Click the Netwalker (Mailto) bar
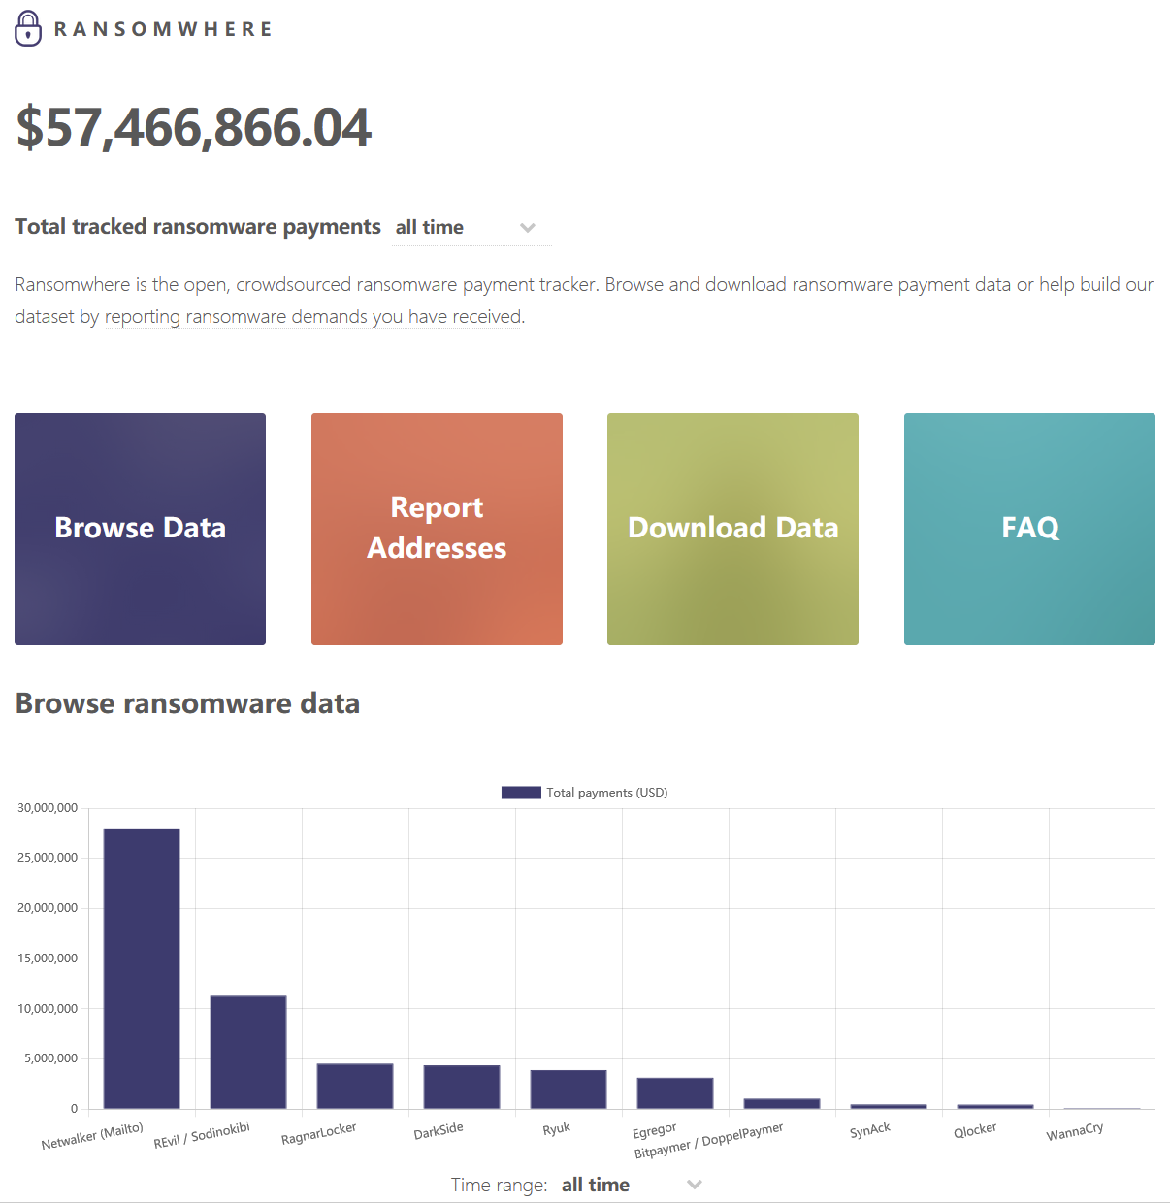Viewport: 1170px width, 1203px height. coord(142,968)
